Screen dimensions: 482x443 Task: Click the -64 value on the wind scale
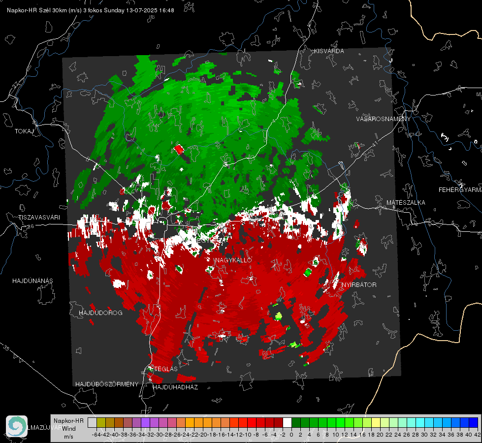pos(96,435)
